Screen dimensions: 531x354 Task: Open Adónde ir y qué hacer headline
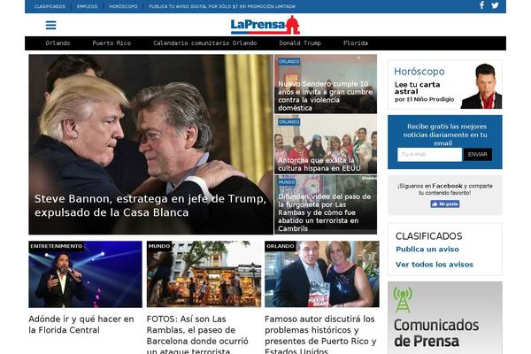tap(81, 324)
